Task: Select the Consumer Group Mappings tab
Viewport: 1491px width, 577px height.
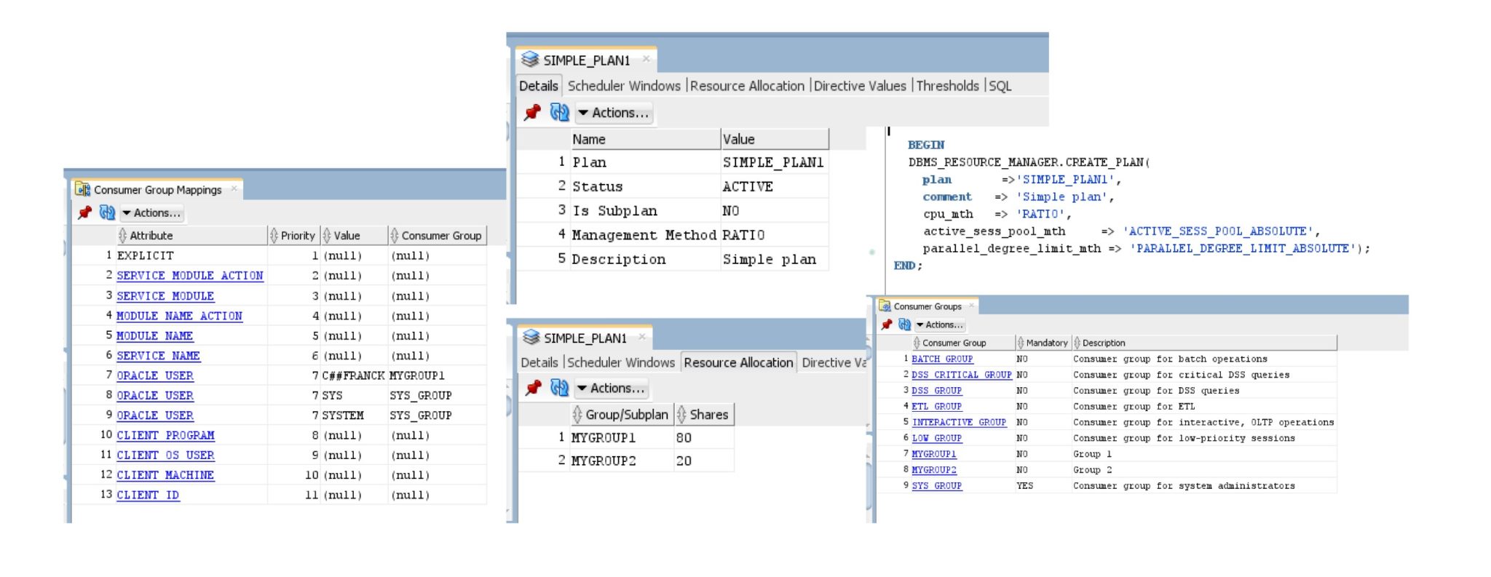Action: pyautogui.click(x=157, y=190)
